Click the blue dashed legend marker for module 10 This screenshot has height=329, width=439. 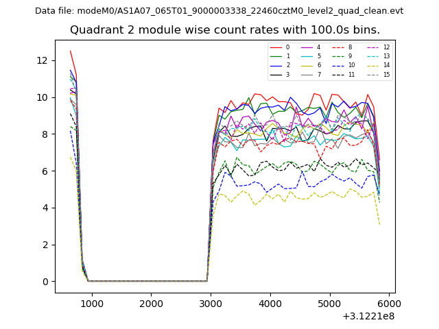pyautogui.click(x=338, y=65)
